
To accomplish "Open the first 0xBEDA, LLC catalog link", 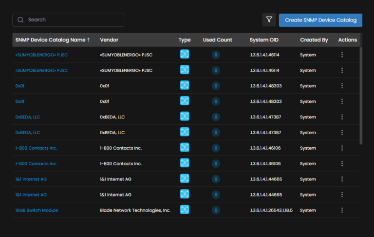I will 28,117.
